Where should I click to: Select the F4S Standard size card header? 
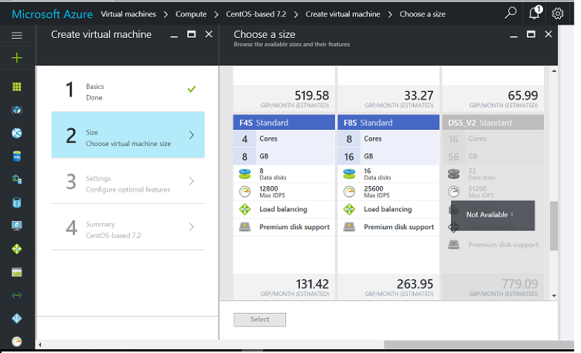click(284, 122)
